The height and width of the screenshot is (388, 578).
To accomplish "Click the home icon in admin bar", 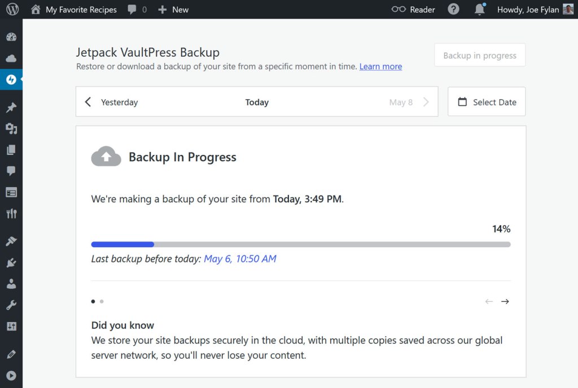I will [x=36, y=9].
